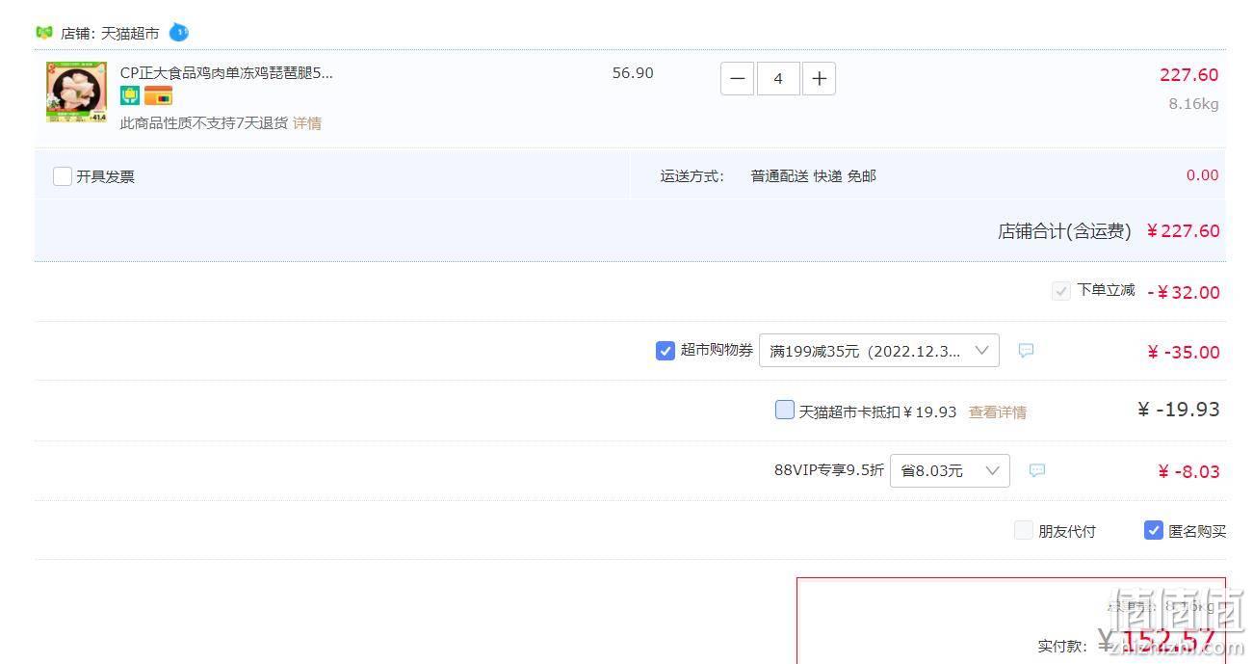The height and width of the screenshot is (664, 1253).
Task: Click the 普通配送 快递 免邮 shipping text
Action: 814,176
